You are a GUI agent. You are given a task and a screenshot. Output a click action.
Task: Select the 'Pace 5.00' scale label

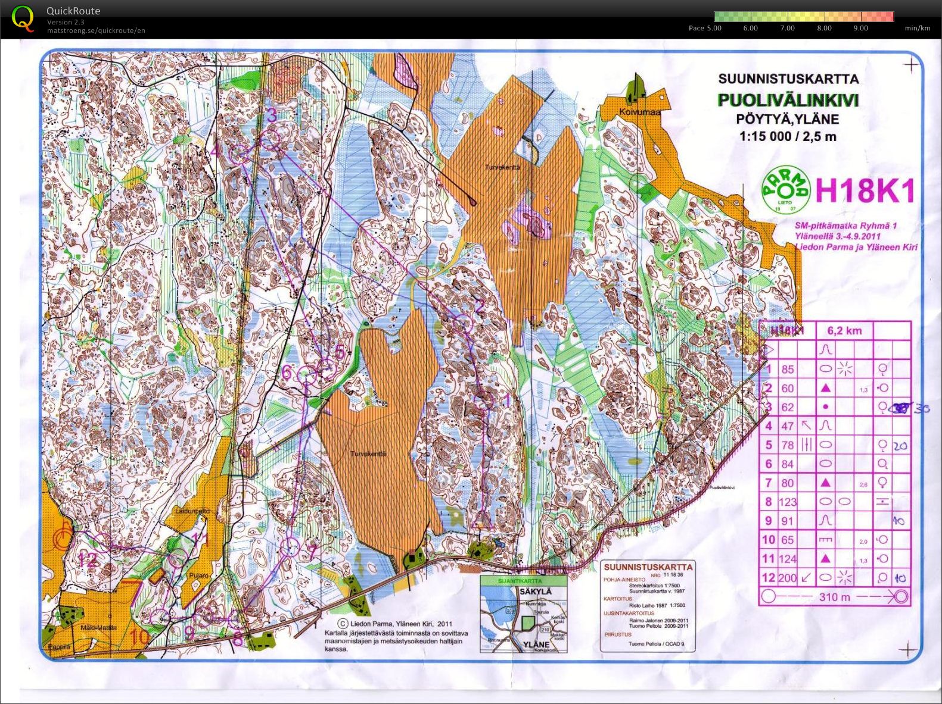coord(705,28)
